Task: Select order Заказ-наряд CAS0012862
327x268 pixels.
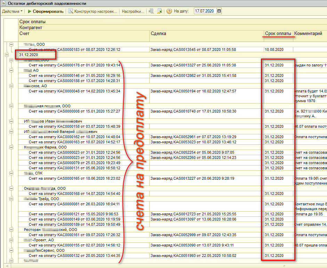Action: [x=193, y=75]
